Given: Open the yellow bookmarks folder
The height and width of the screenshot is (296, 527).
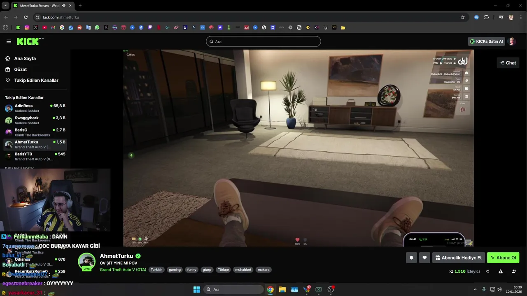Looking at the screenshot, I should (343, 28).
